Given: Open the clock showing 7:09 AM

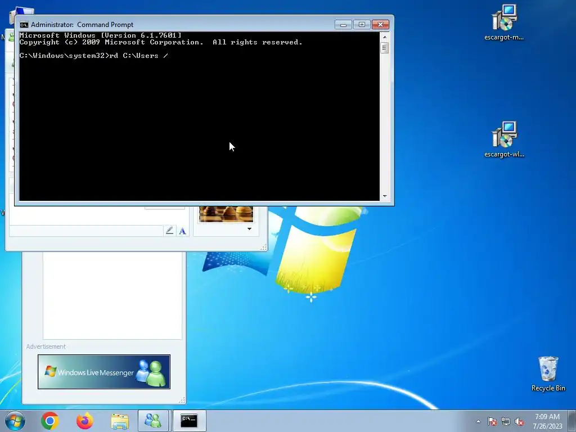Looking at the screenshot, I should coord(547,421).
